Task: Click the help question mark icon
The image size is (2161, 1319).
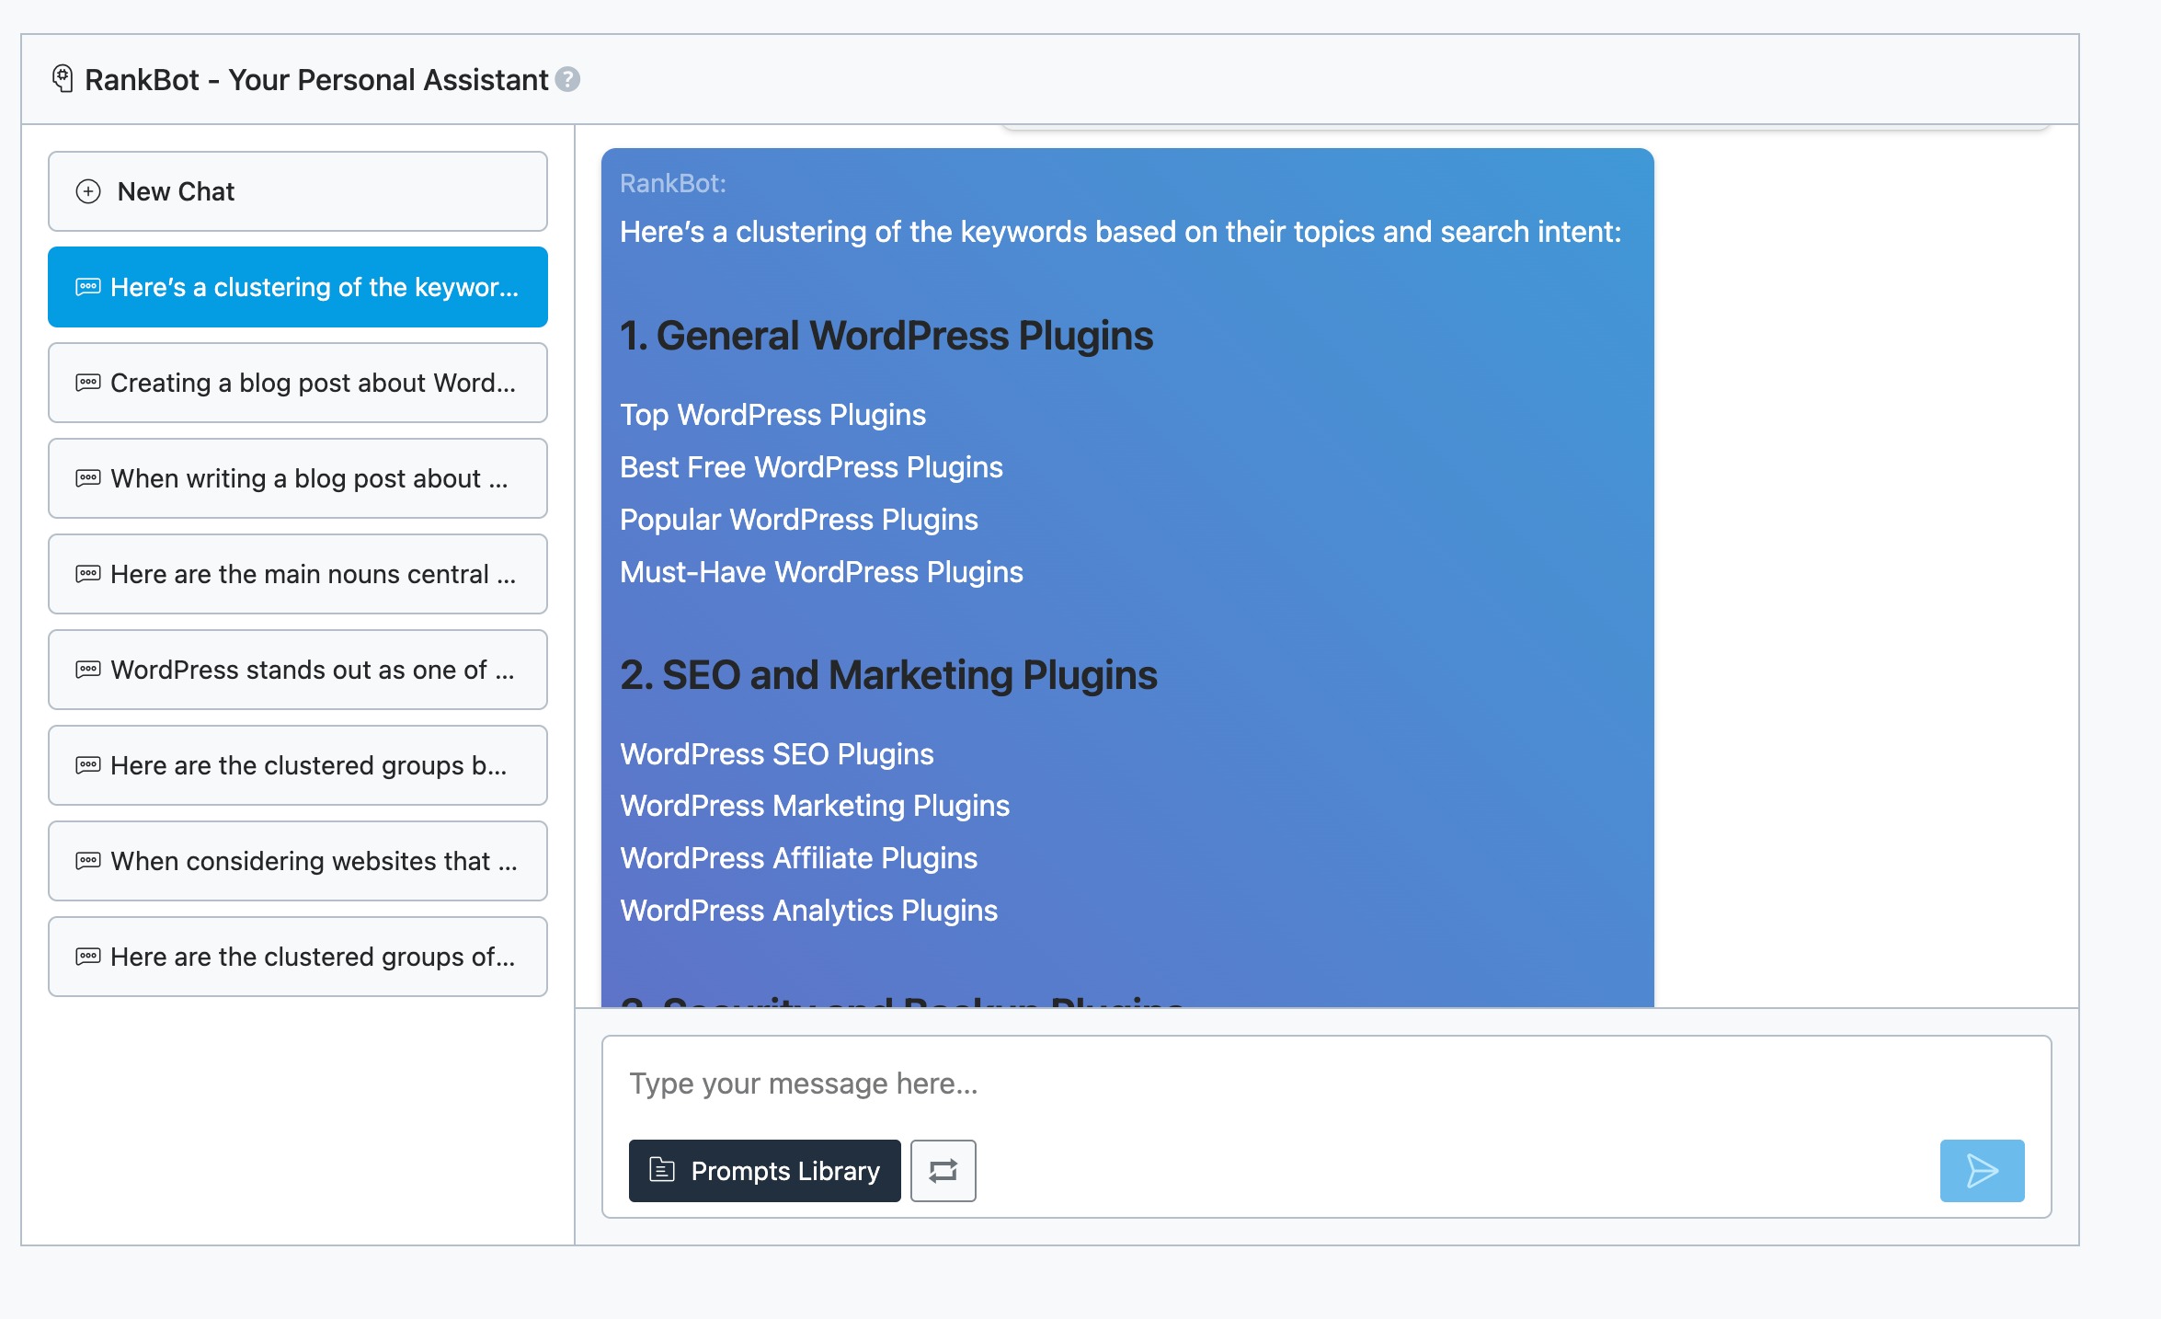Action: click(568, 80)
